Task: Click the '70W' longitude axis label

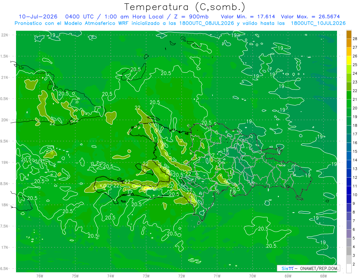Action: click(253, 276)
